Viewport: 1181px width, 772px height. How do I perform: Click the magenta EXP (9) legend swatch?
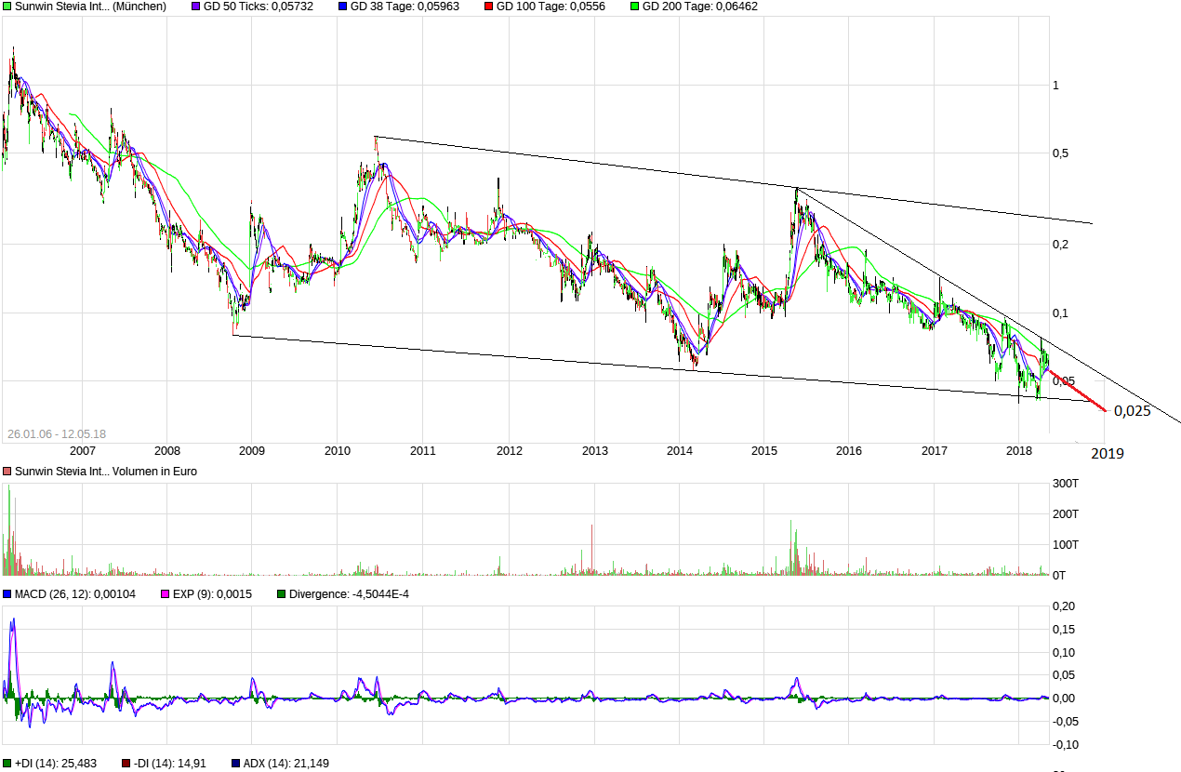pyautogui.click(x=166, y=593)
